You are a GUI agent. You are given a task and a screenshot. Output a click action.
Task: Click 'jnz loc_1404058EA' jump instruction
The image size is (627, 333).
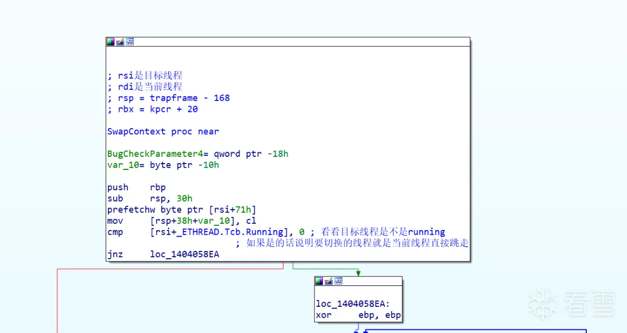coord(163,255)
